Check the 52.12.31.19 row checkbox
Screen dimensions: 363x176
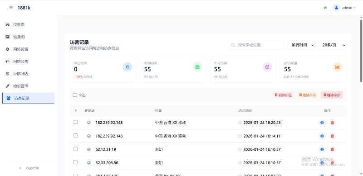point(75,149)
